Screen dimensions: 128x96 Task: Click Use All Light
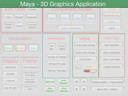click(x=10, y=88)
